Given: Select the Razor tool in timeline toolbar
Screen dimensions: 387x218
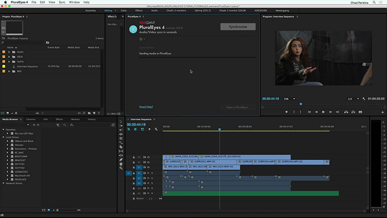Looking at the screenshot, I should 121,147.
